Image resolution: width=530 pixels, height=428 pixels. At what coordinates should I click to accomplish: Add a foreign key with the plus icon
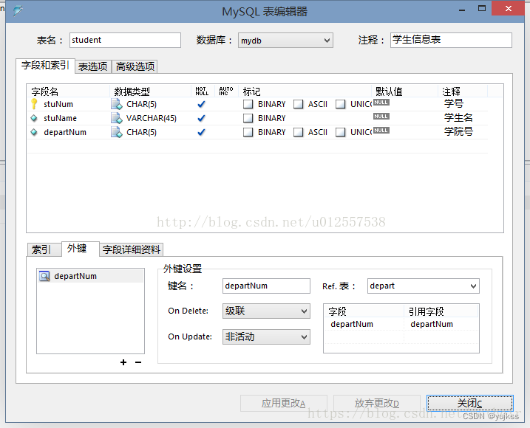coord(123,362)
